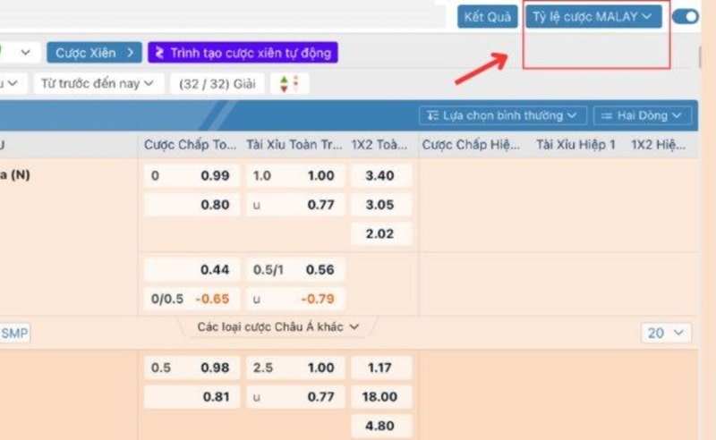Click the SMP tag
Screen dimensions: 716x440
coord(14,334)
